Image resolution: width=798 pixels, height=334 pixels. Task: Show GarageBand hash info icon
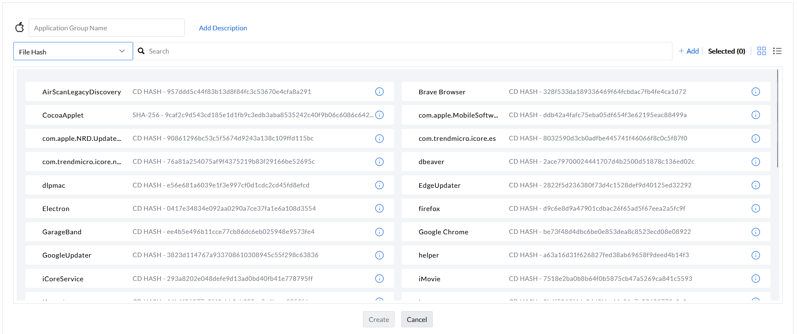click(x=379, y=232)
